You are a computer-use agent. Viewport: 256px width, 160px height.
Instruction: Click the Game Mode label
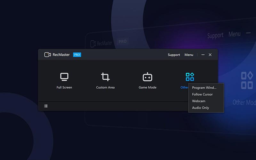tap(148, 87)
